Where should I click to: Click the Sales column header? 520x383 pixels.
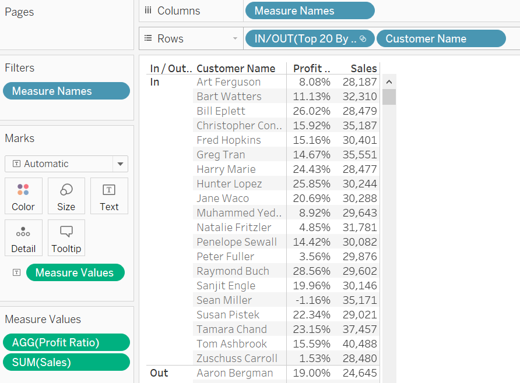coord(363,68)
